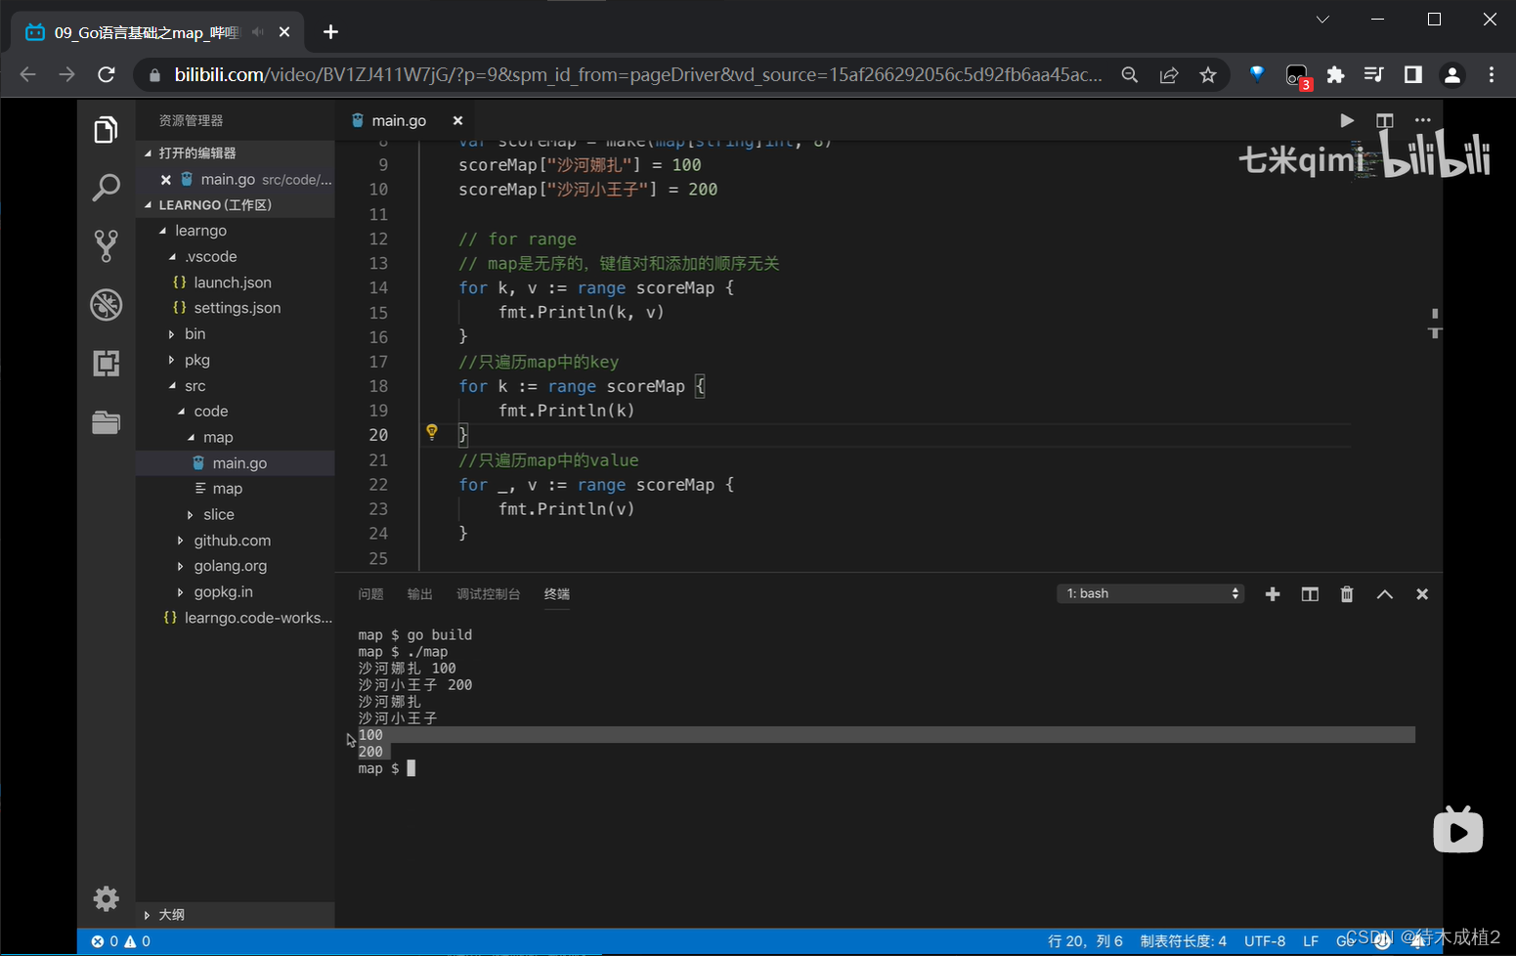Click errors and warnings count in status bar
Viewport: 1516px width, 956px height.
click(x=121, y=941)
